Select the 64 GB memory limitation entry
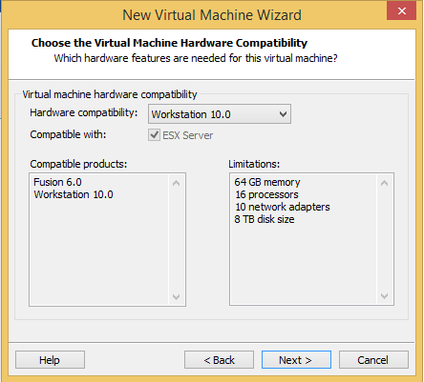The image size is (424, 382). click(x=267, y=182)
